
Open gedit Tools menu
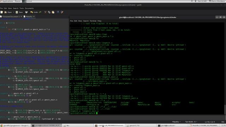[22, 8]
